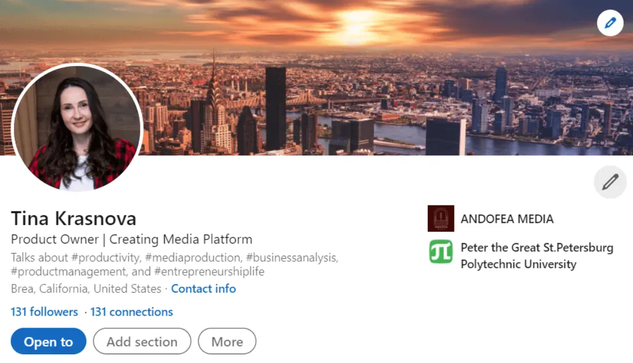Click the #productivity hashtag text

106,257
